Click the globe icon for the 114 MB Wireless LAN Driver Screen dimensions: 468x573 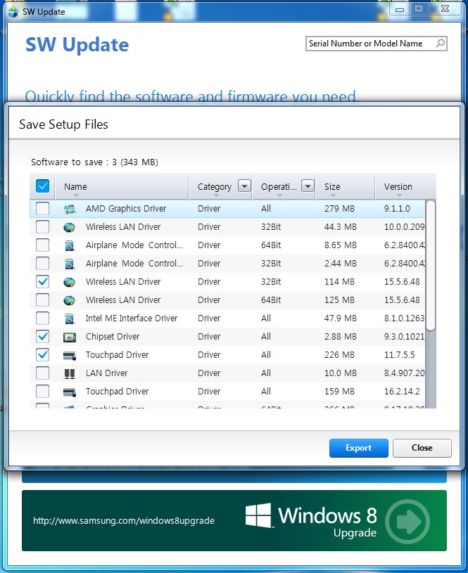point(70,282)
